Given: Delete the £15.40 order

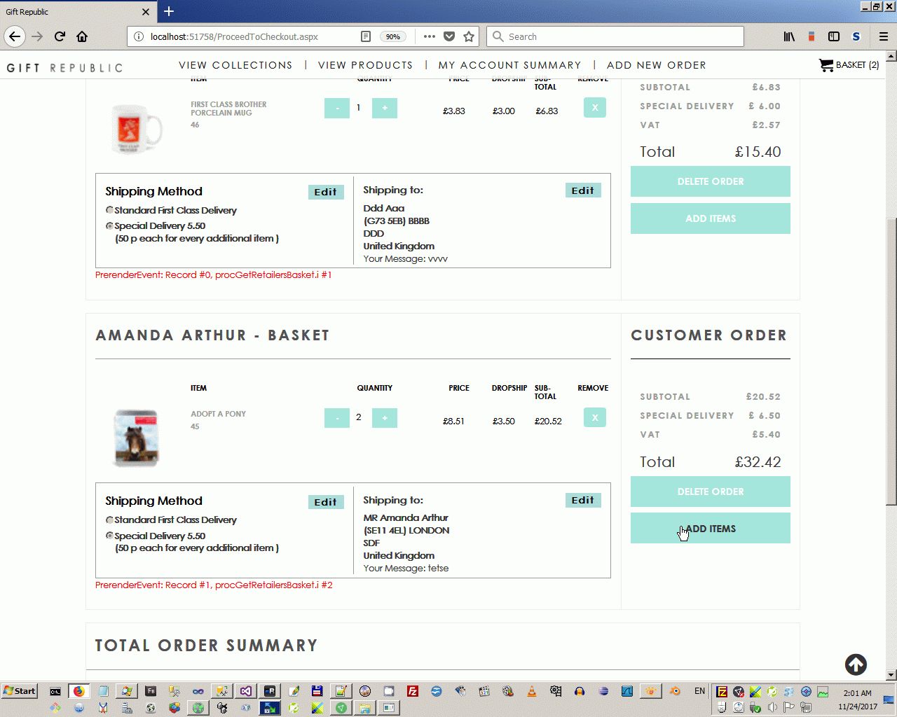Looking at the screenshot, I should [x=711, y=181].
